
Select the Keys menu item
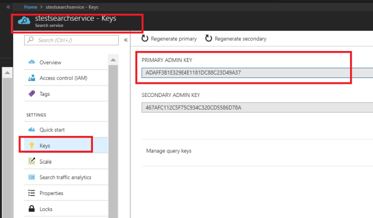click(x=66, y=146)
